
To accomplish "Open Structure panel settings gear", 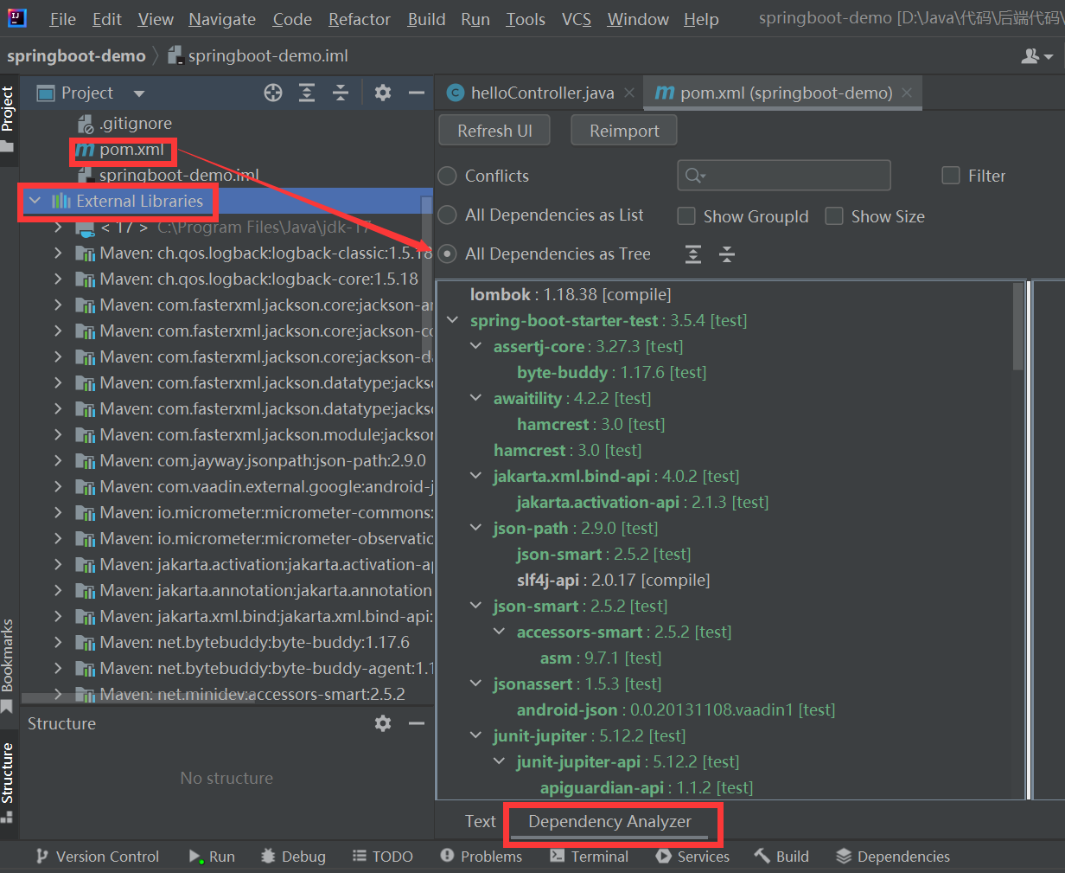I will (383, 723).
